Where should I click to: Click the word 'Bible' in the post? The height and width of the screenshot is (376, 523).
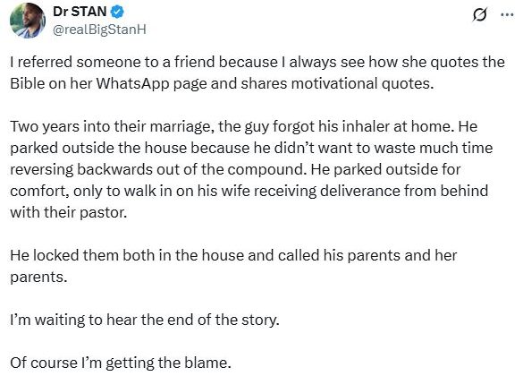pos(28,83)
